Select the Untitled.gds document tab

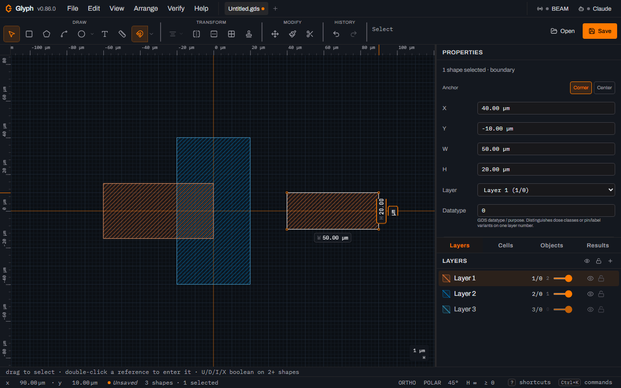(x=246, y=9)
